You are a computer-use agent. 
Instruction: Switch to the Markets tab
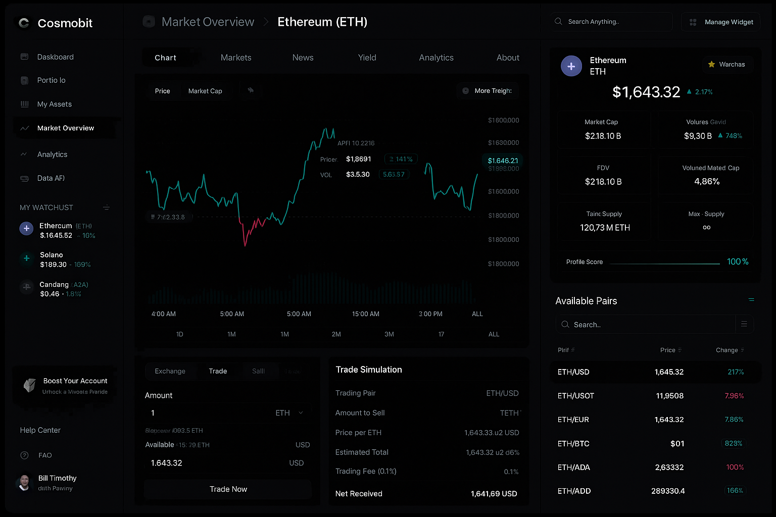236,58
